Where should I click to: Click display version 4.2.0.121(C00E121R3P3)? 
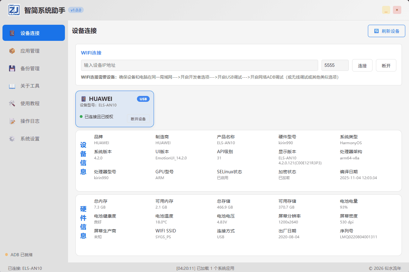point(300,163)
